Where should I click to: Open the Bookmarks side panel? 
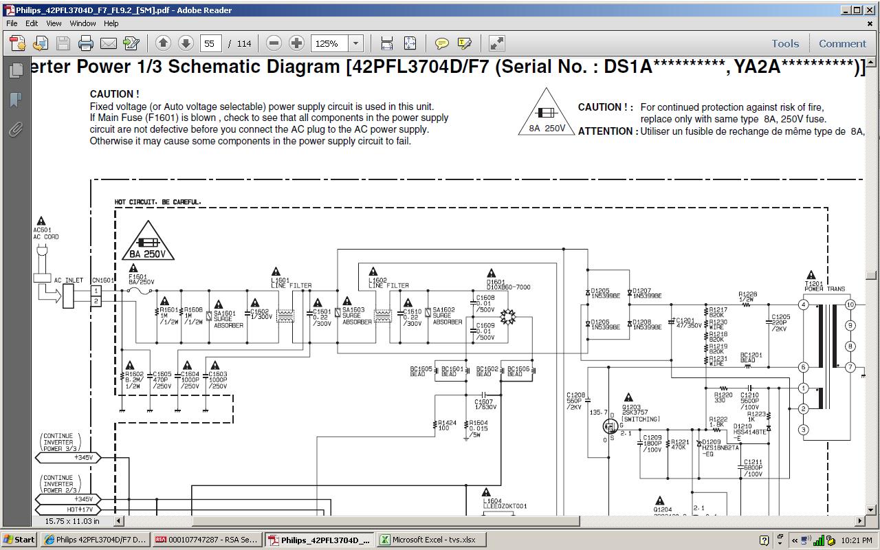[15, 100]
